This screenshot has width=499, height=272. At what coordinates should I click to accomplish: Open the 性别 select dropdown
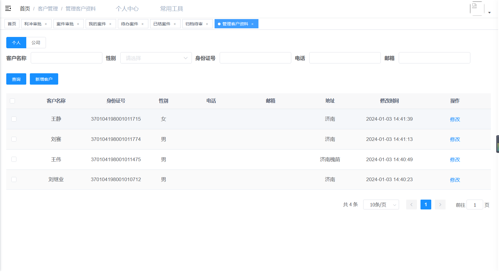pos(156,58)
